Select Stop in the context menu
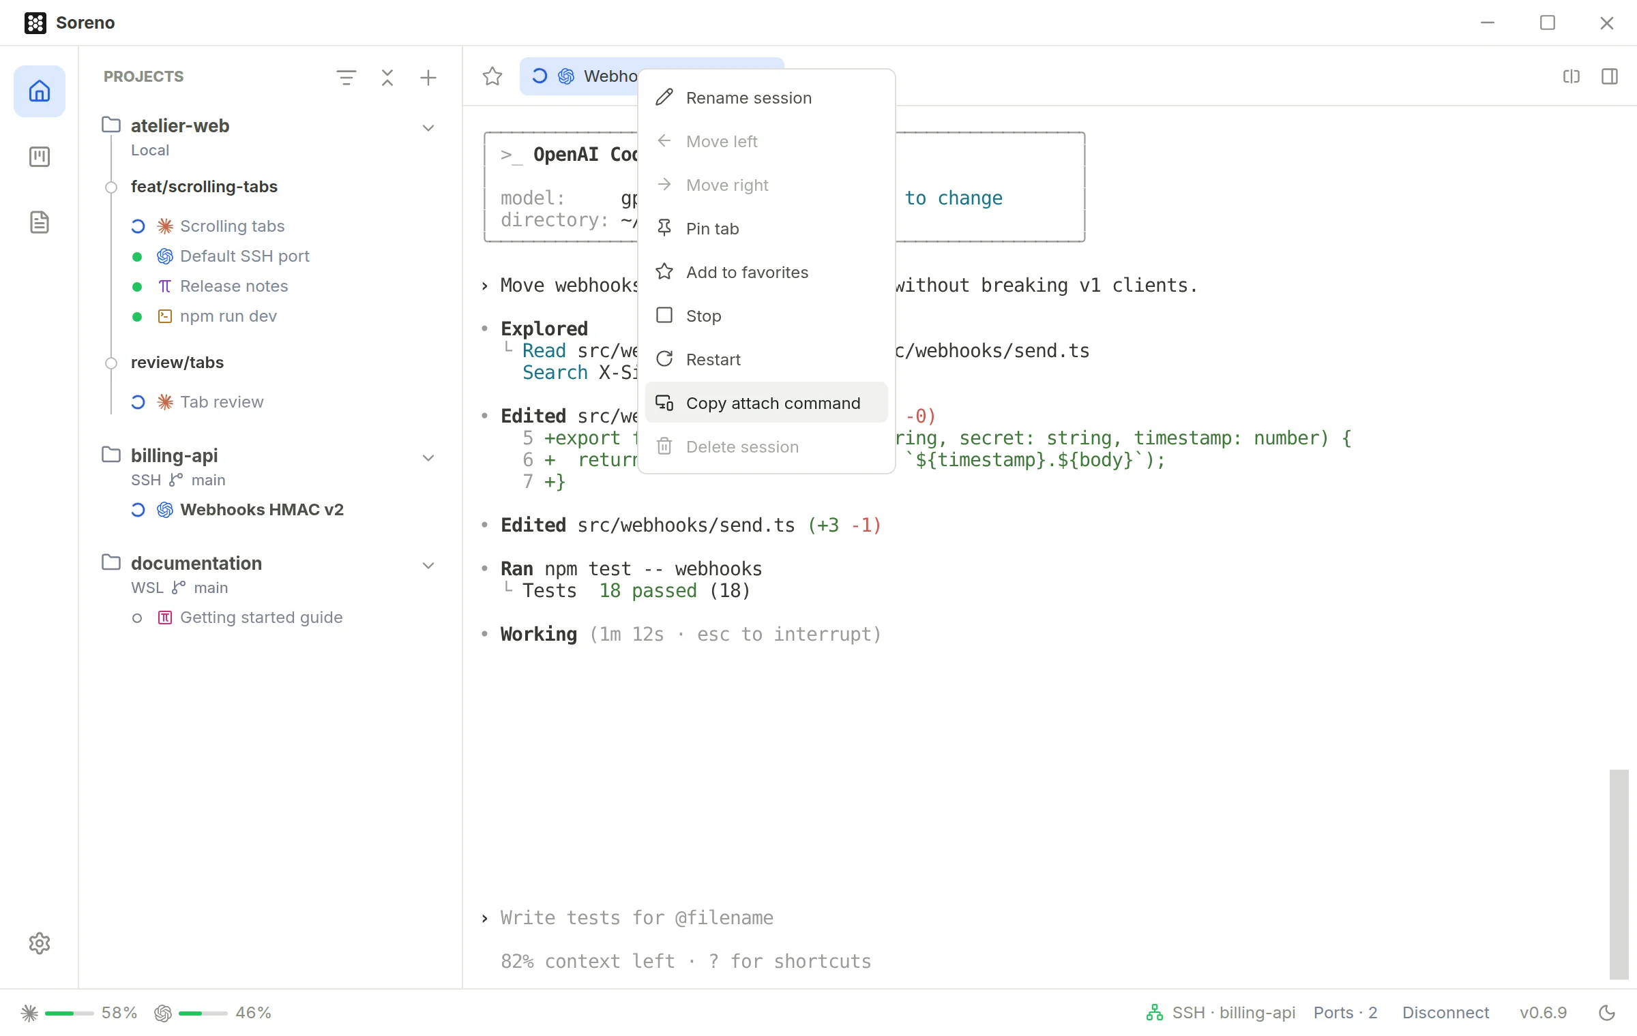The height and width of the screenshot is (1036, 1637). pyautogui.click(x=766, y=316)
